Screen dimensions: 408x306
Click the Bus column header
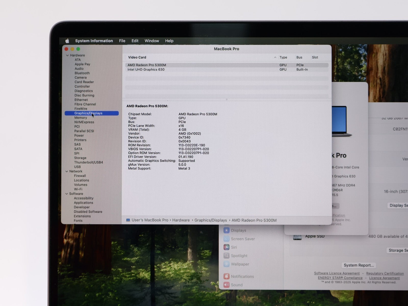299,57
